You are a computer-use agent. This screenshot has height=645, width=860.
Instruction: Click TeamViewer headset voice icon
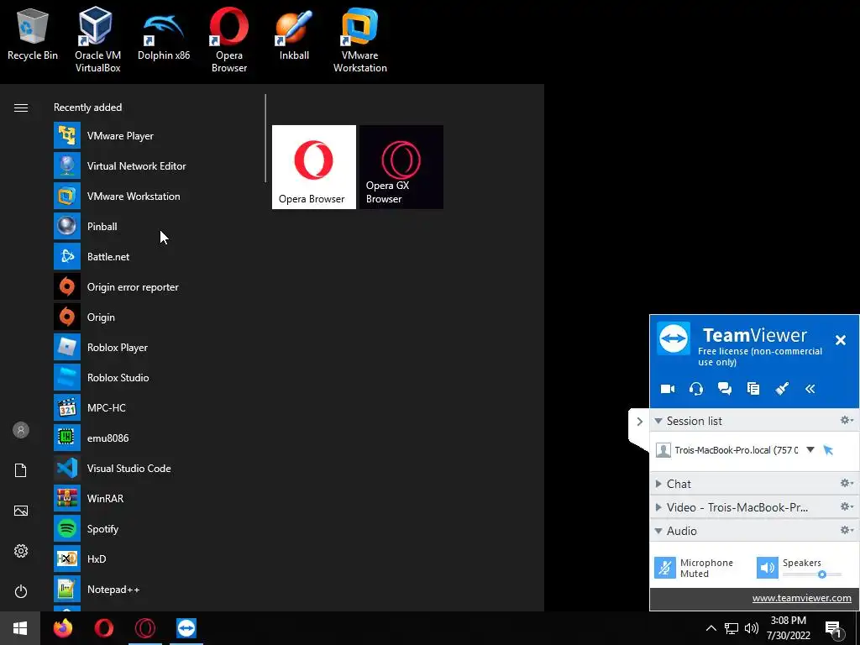tap(696, 389)
